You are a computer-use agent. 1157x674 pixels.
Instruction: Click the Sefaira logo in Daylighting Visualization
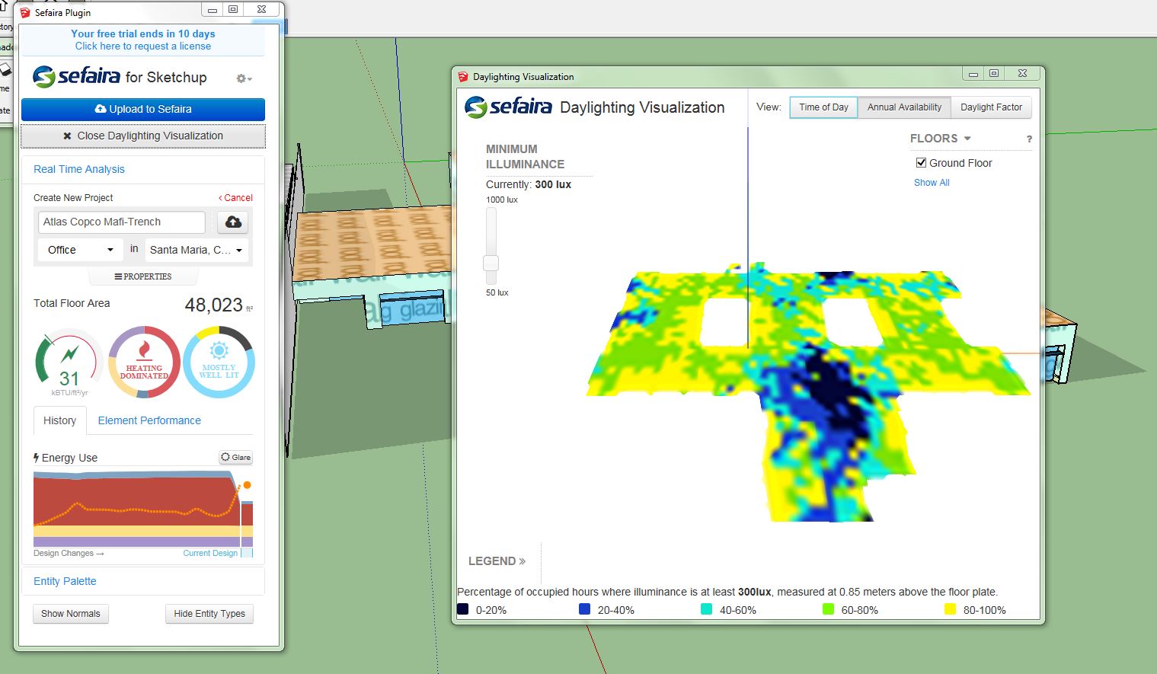(509, 107)
